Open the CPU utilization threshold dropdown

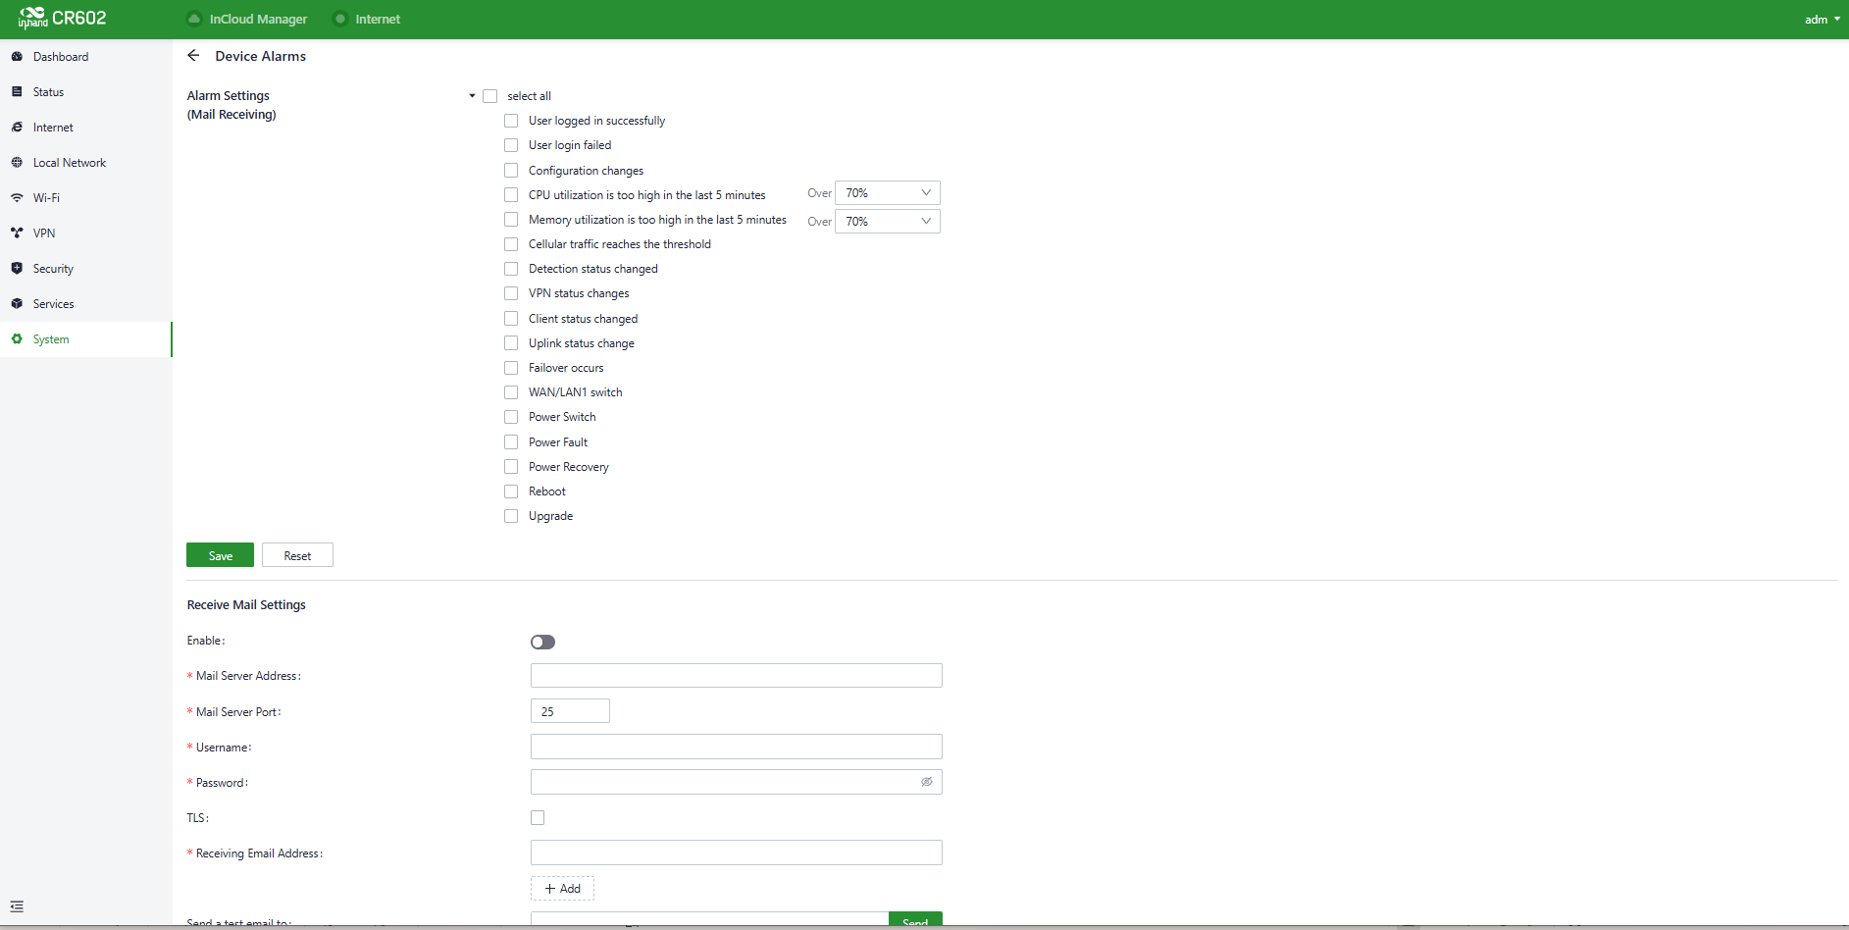click(x=887, y=193)
